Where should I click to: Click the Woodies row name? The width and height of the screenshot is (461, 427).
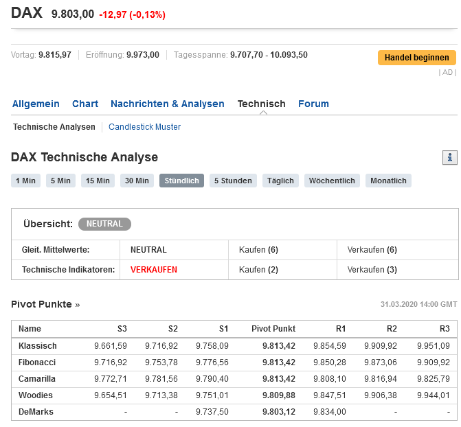pyautogui.click(x=36, y=395)
